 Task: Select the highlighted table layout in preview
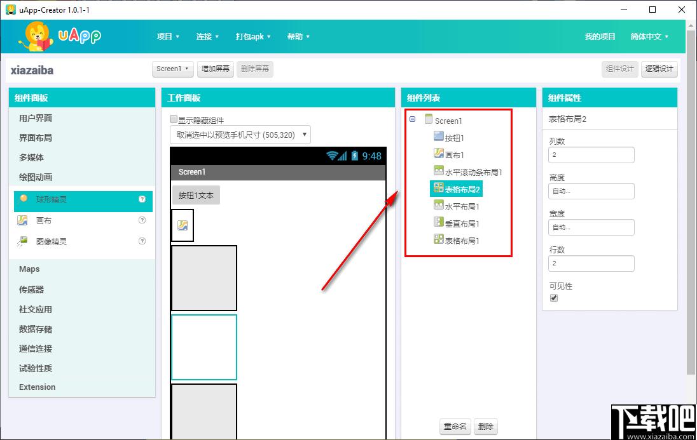tap(204, 347)
